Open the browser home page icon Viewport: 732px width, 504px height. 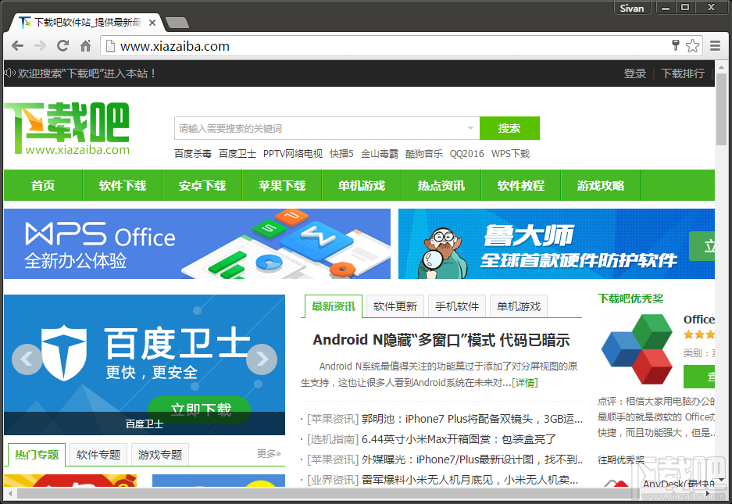coord(85,46)
